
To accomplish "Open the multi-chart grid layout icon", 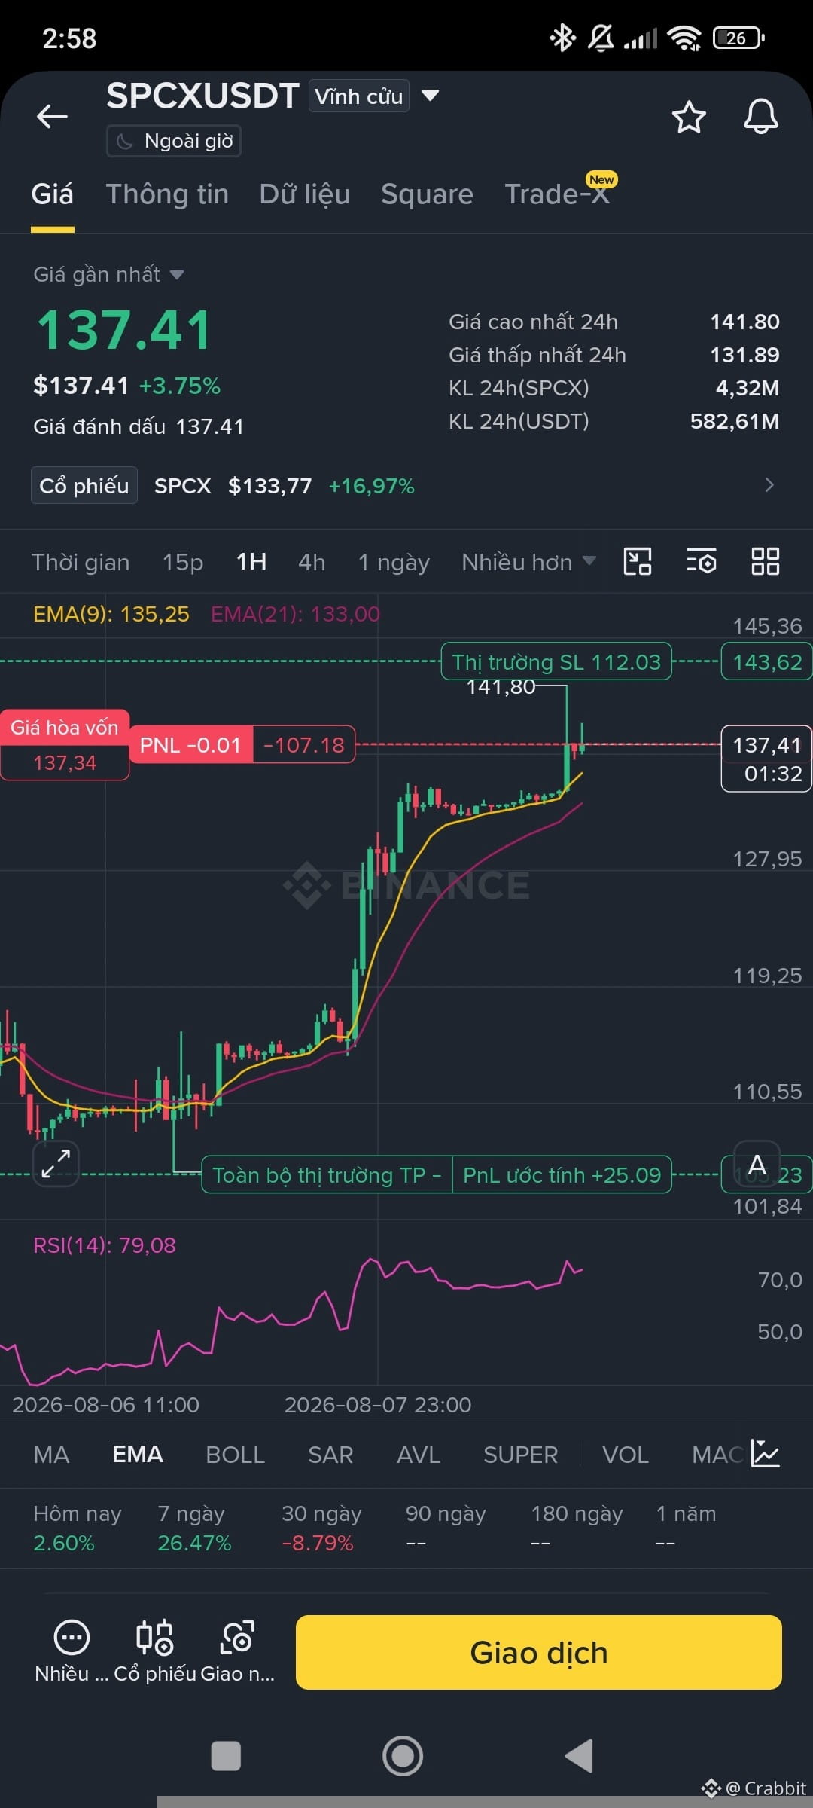I will [766, 562].
